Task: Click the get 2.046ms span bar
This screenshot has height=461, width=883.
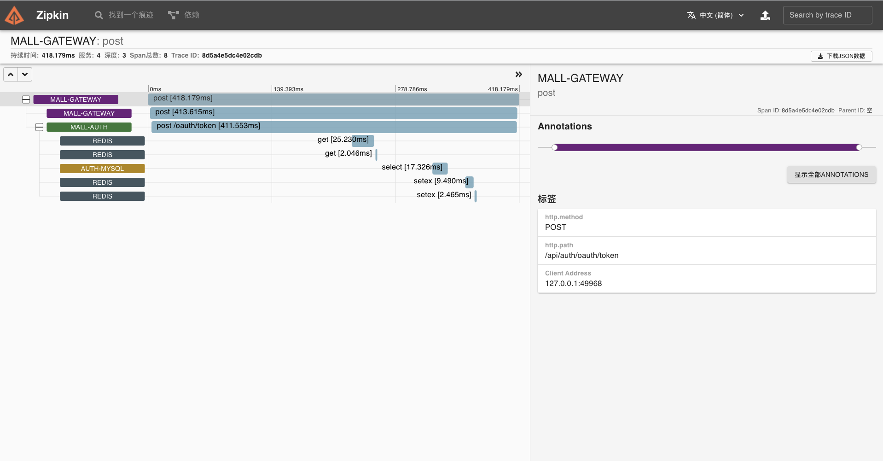Action: click(377, 154)
